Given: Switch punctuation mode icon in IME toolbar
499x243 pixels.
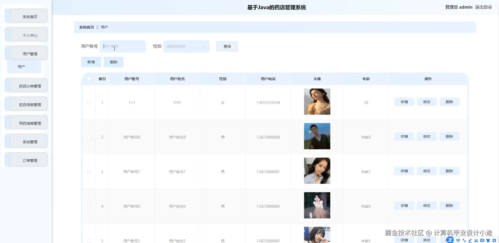Looking at the screenshot, I should point(464,240).
